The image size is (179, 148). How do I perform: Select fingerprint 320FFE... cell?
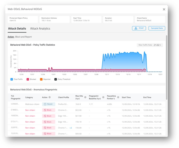pyautogui.click(x=15, y=127)
